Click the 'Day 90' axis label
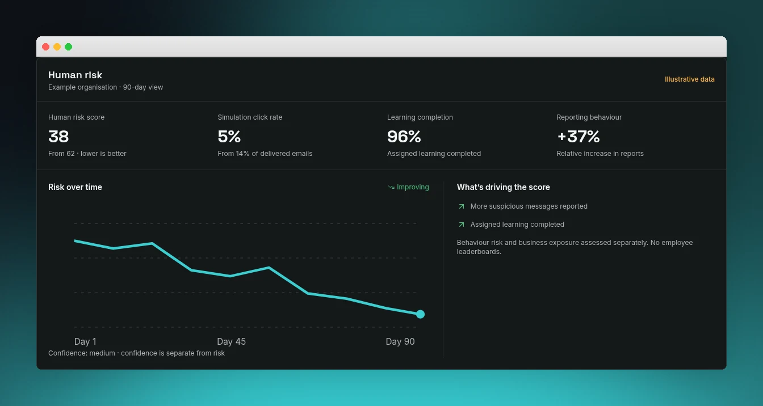The width and height of the screenshot is (763, 406). coord(400,341)
